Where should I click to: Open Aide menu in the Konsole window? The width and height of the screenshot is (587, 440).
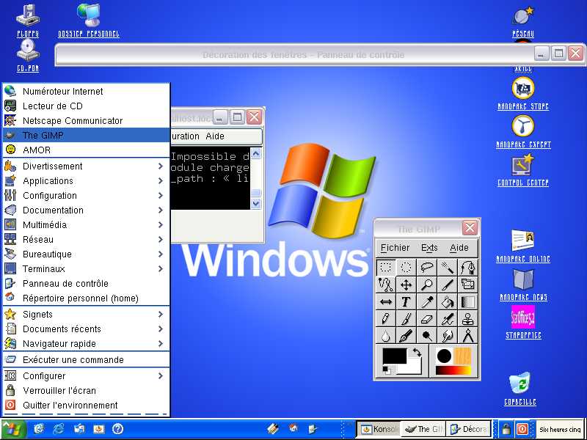(215, 136)
